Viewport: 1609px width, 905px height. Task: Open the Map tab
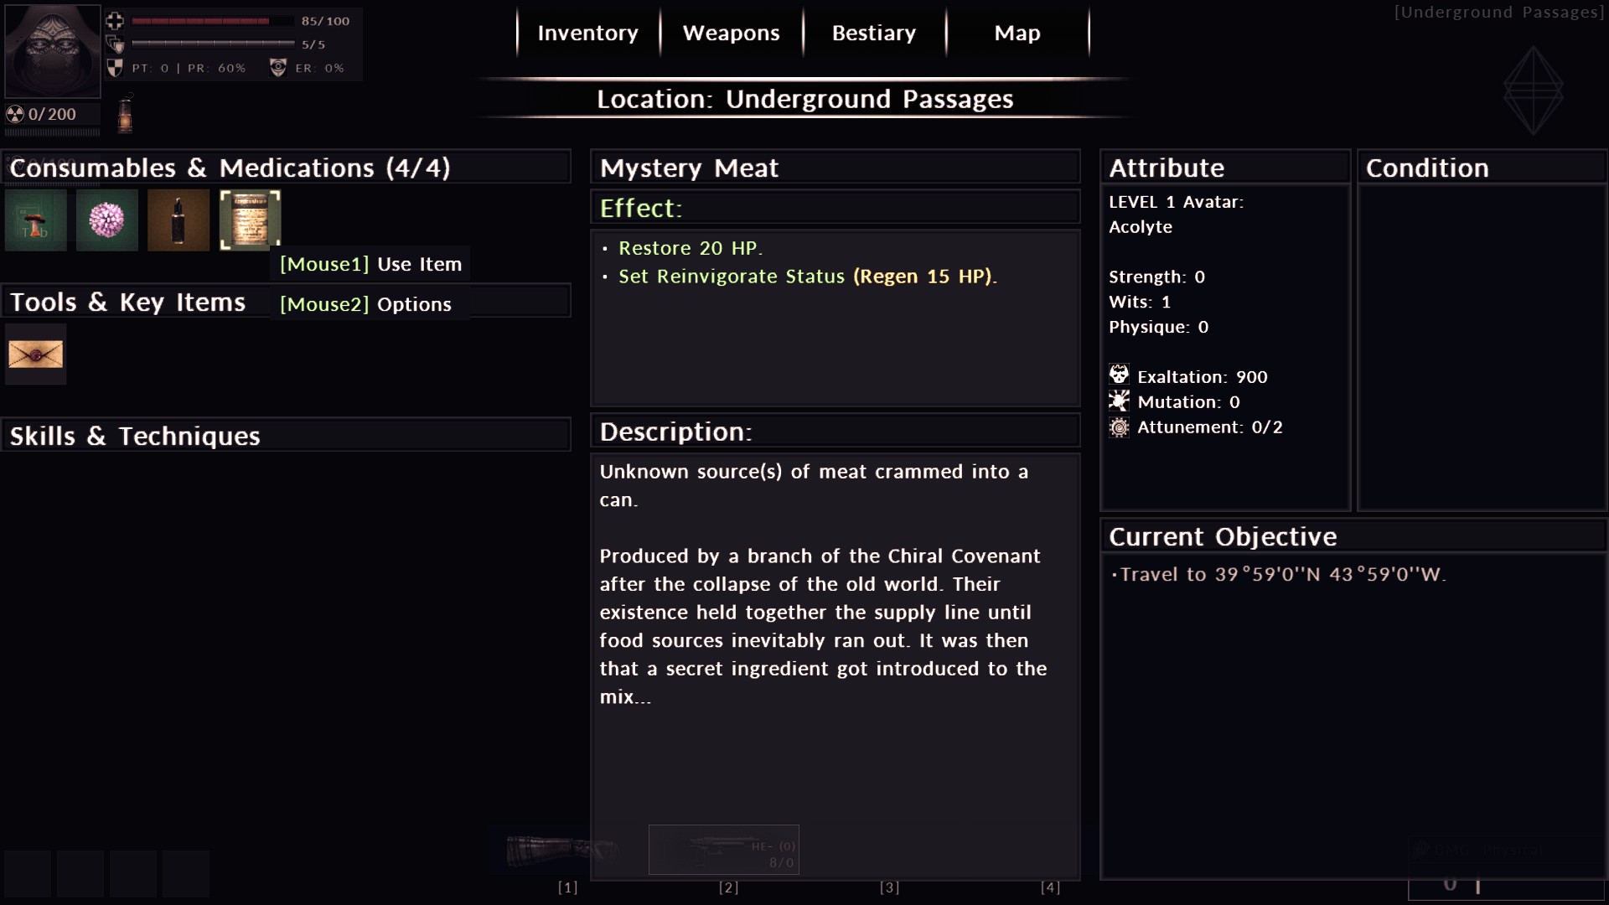tap(1017, 33)
